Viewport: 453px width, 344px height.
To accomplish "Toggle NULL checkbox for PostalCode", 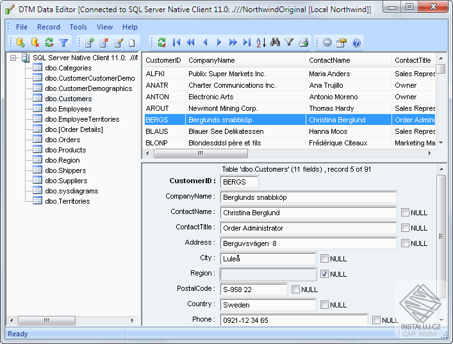I will [295, 289].
